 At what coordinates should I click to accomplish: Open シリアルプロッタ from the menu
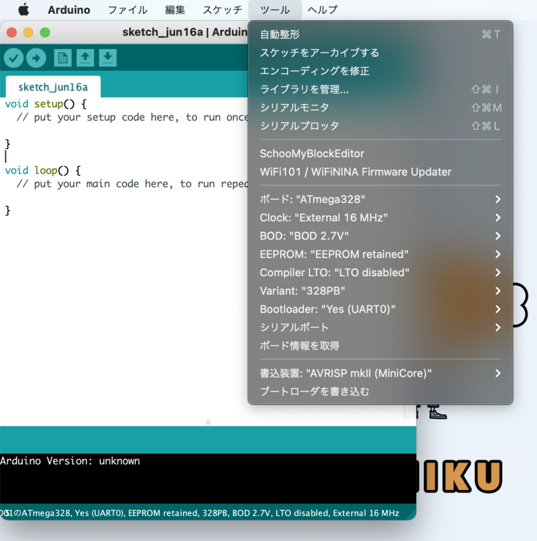pyautogui.click(x=381, y=126)
